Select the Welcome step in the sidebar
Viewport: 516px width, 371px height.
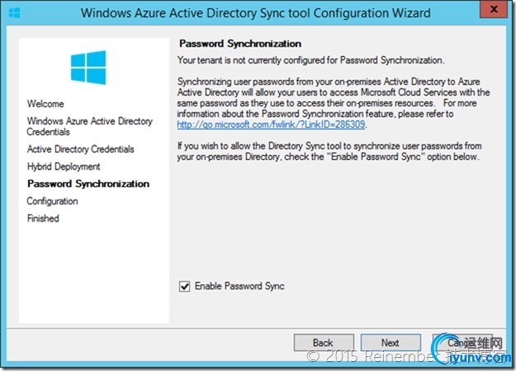[45, 104]
